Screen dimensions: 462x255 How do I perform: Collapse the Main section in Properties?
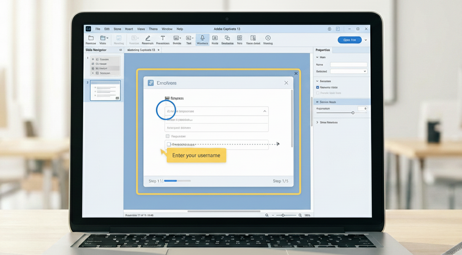[317, 58]
